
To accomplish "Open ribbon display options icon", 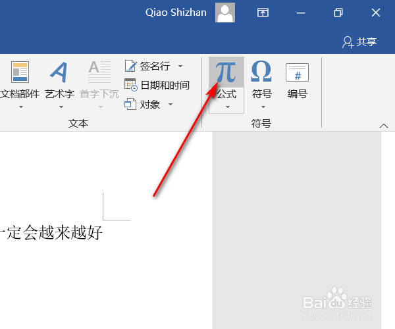I will point(263,13).
